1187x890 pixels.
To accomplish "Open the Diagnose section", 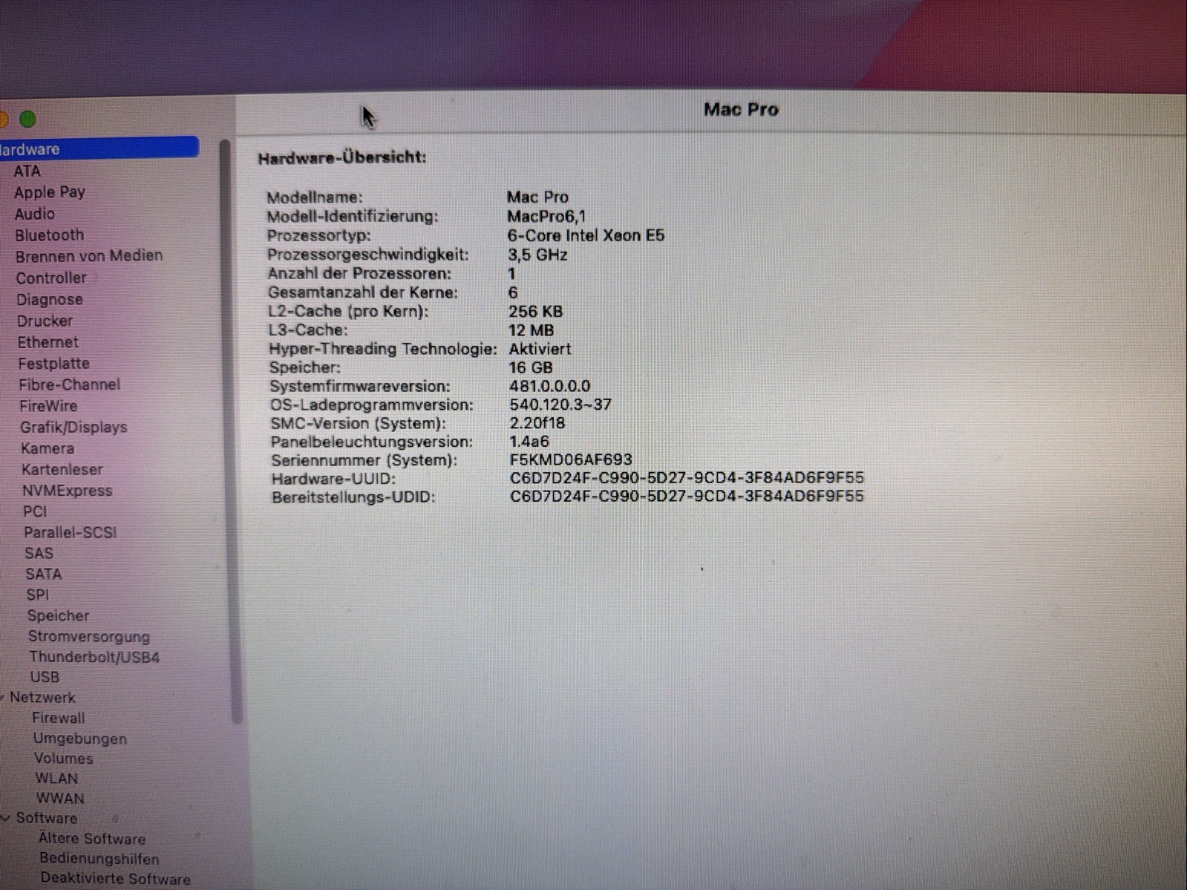I will (x=49, y=299).
